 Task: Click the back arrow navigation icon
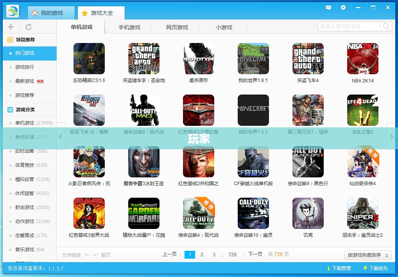pyautogui.click(x=11, y=27)
